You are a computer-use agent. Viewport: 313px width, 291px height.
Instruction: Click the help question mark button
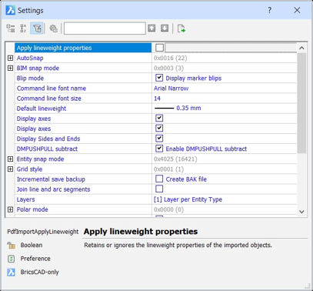[269, 10]
